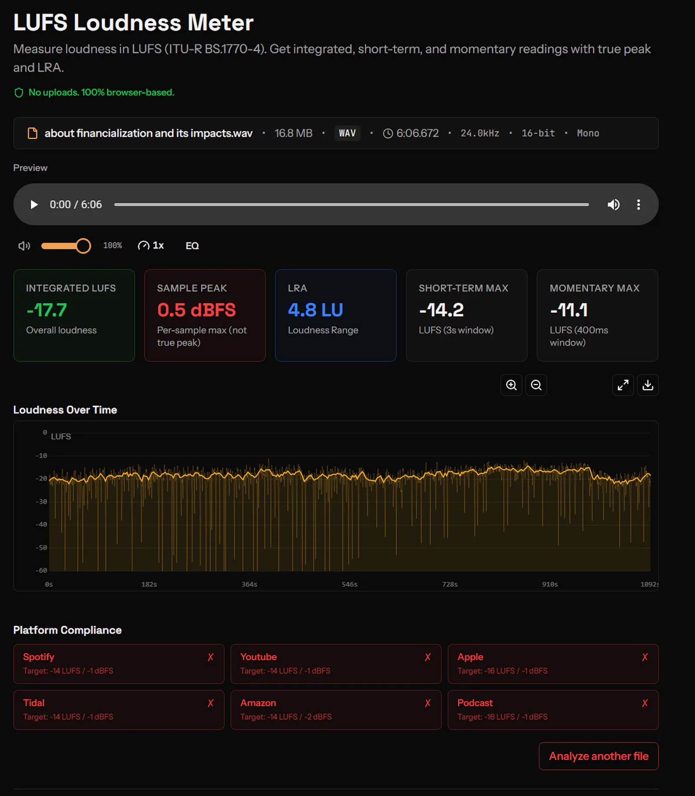
Task: Select the Sample Peak card
Action: pyautogui.click(x=205, y=315)
